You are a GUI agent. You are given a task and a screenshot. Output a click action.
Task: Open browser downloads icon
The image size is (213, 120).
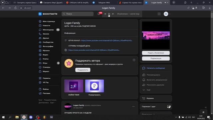click(x=210, y=8)
